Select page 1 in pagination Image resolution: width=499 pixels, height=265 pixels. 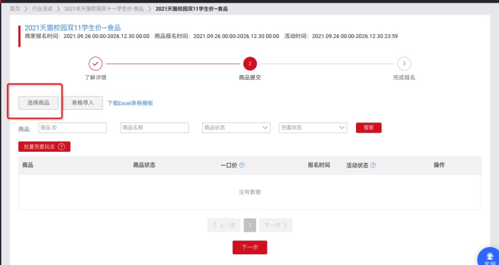tap(249, 225)
